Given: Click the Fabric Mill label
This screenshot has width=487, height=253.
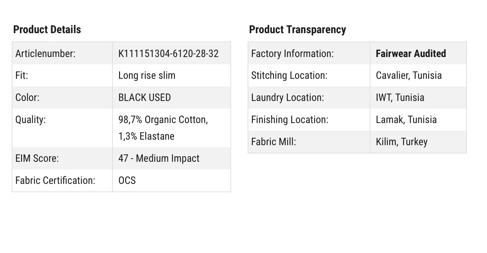Looking at the screenshot, I should point(274,142).
